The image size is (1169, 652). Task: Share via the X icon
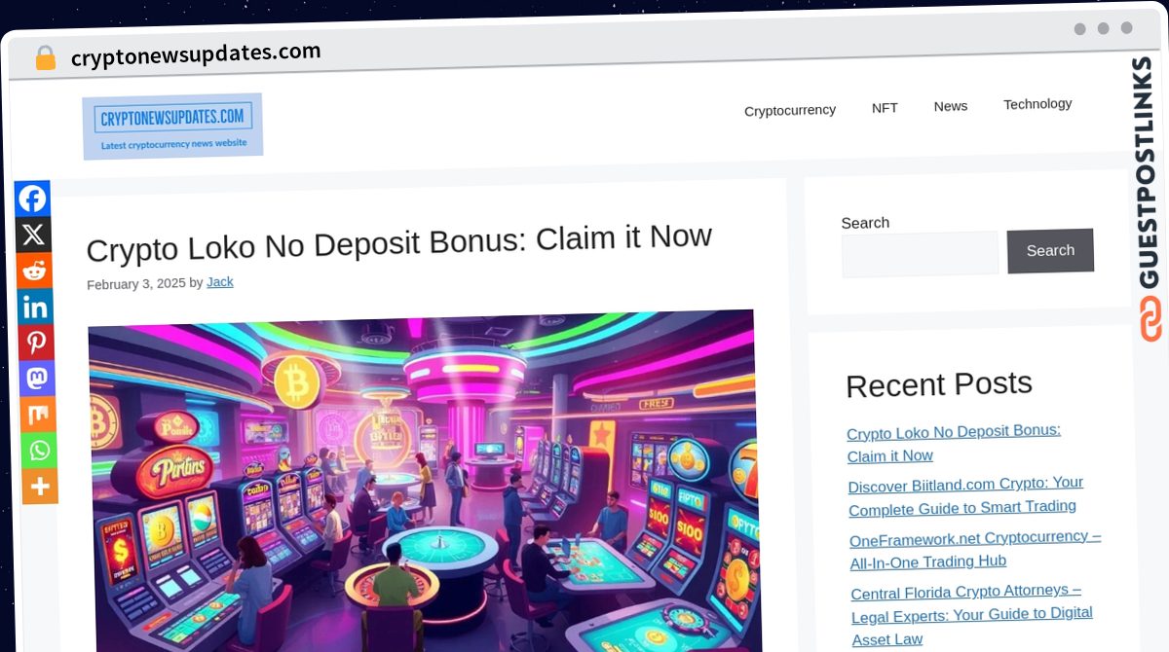(x=33, y=235)
